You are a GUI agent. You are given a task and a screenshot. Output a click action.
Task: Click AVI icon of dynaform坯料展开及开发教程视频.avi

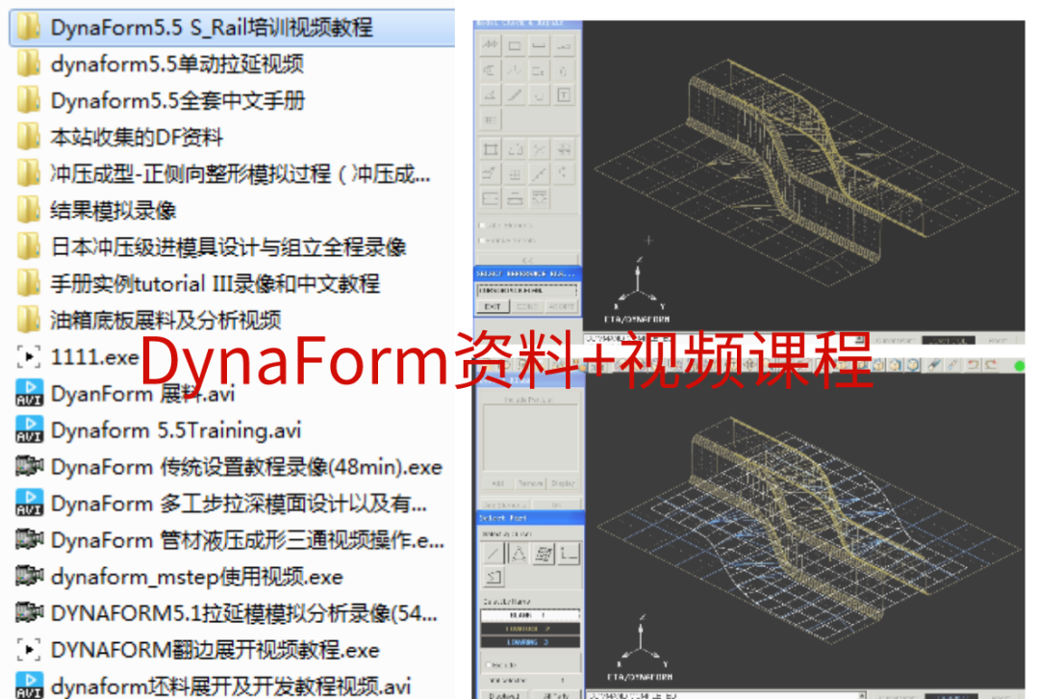click(29, 686)
